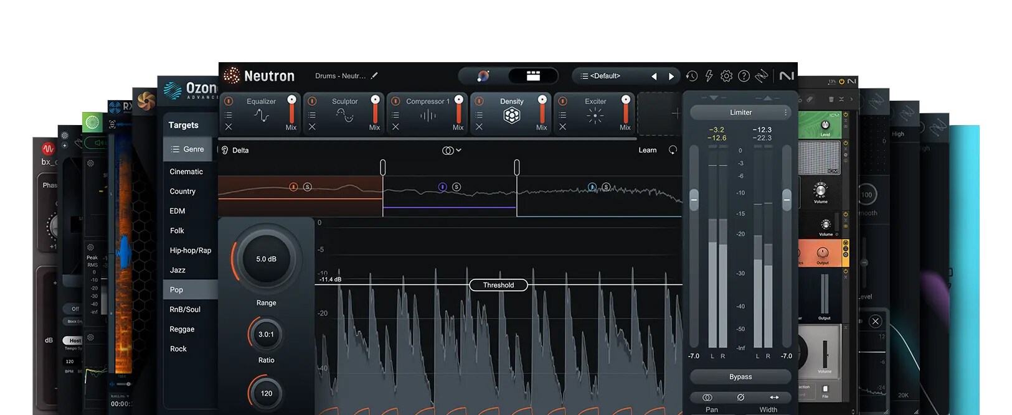This screenshot has height=415, width=1012.
Task: Solo the mid frequency band
Action: [456, 187]
